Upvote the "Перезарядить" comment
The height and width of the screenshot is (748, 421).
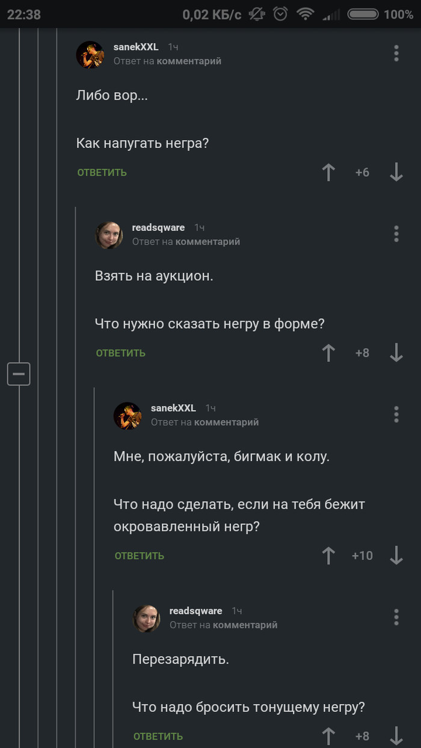click(328, 736)
